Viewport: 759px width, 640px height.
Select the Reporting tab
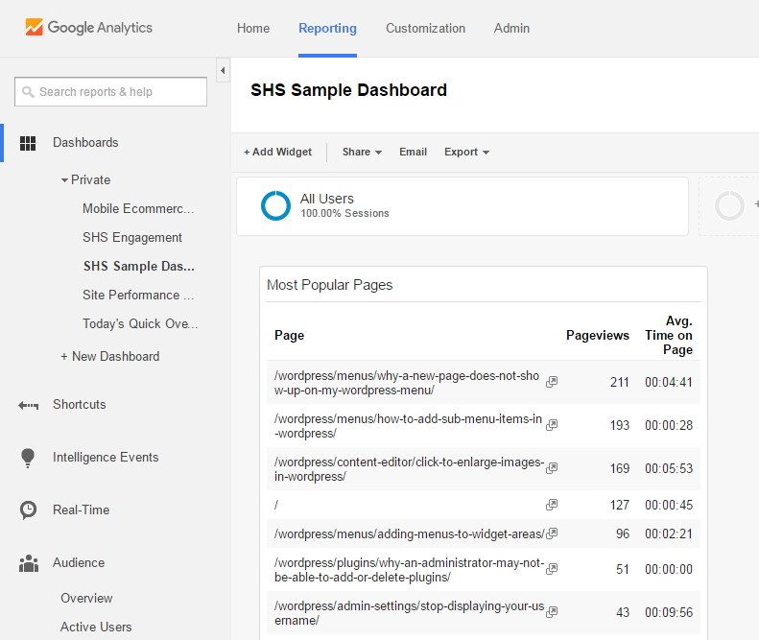[328, 28]
